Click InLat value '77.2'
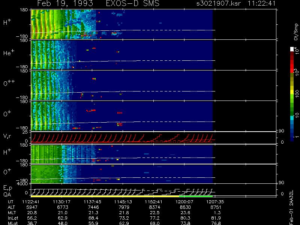 pyautogui.click(x=155, y=218)
